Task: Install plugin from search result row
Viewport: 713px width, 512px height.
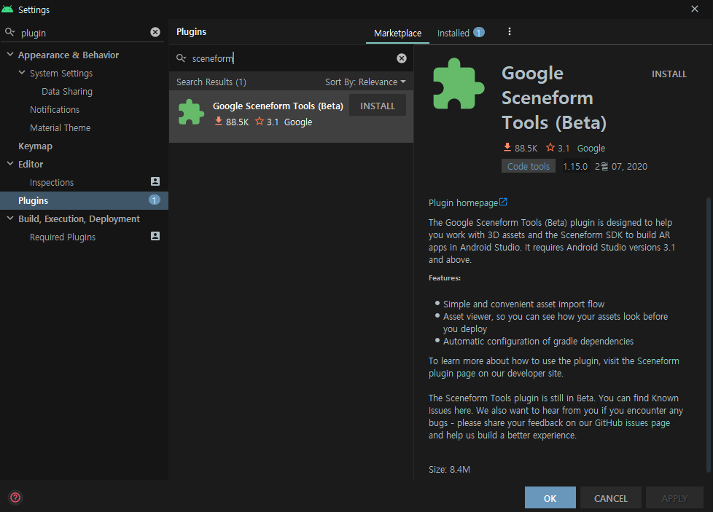Action: tap(378, 106)
